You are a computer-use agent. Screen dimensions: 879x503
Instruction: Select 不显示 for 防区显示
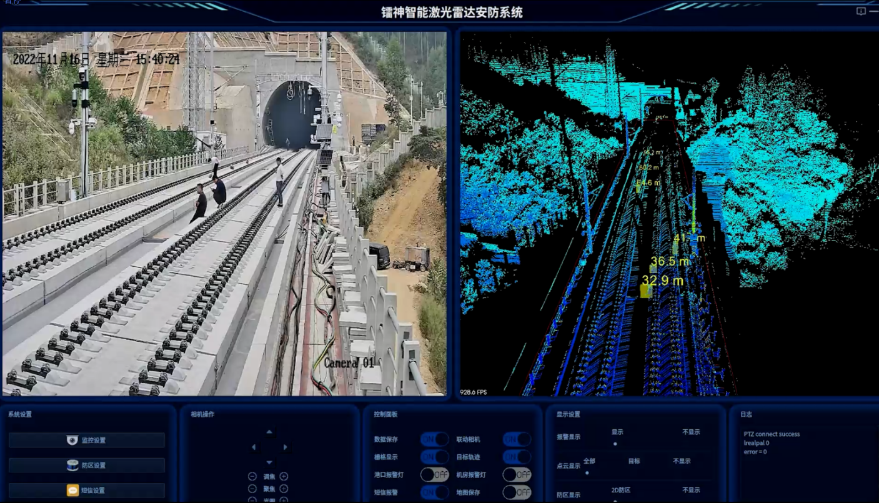tap(690, 490)
